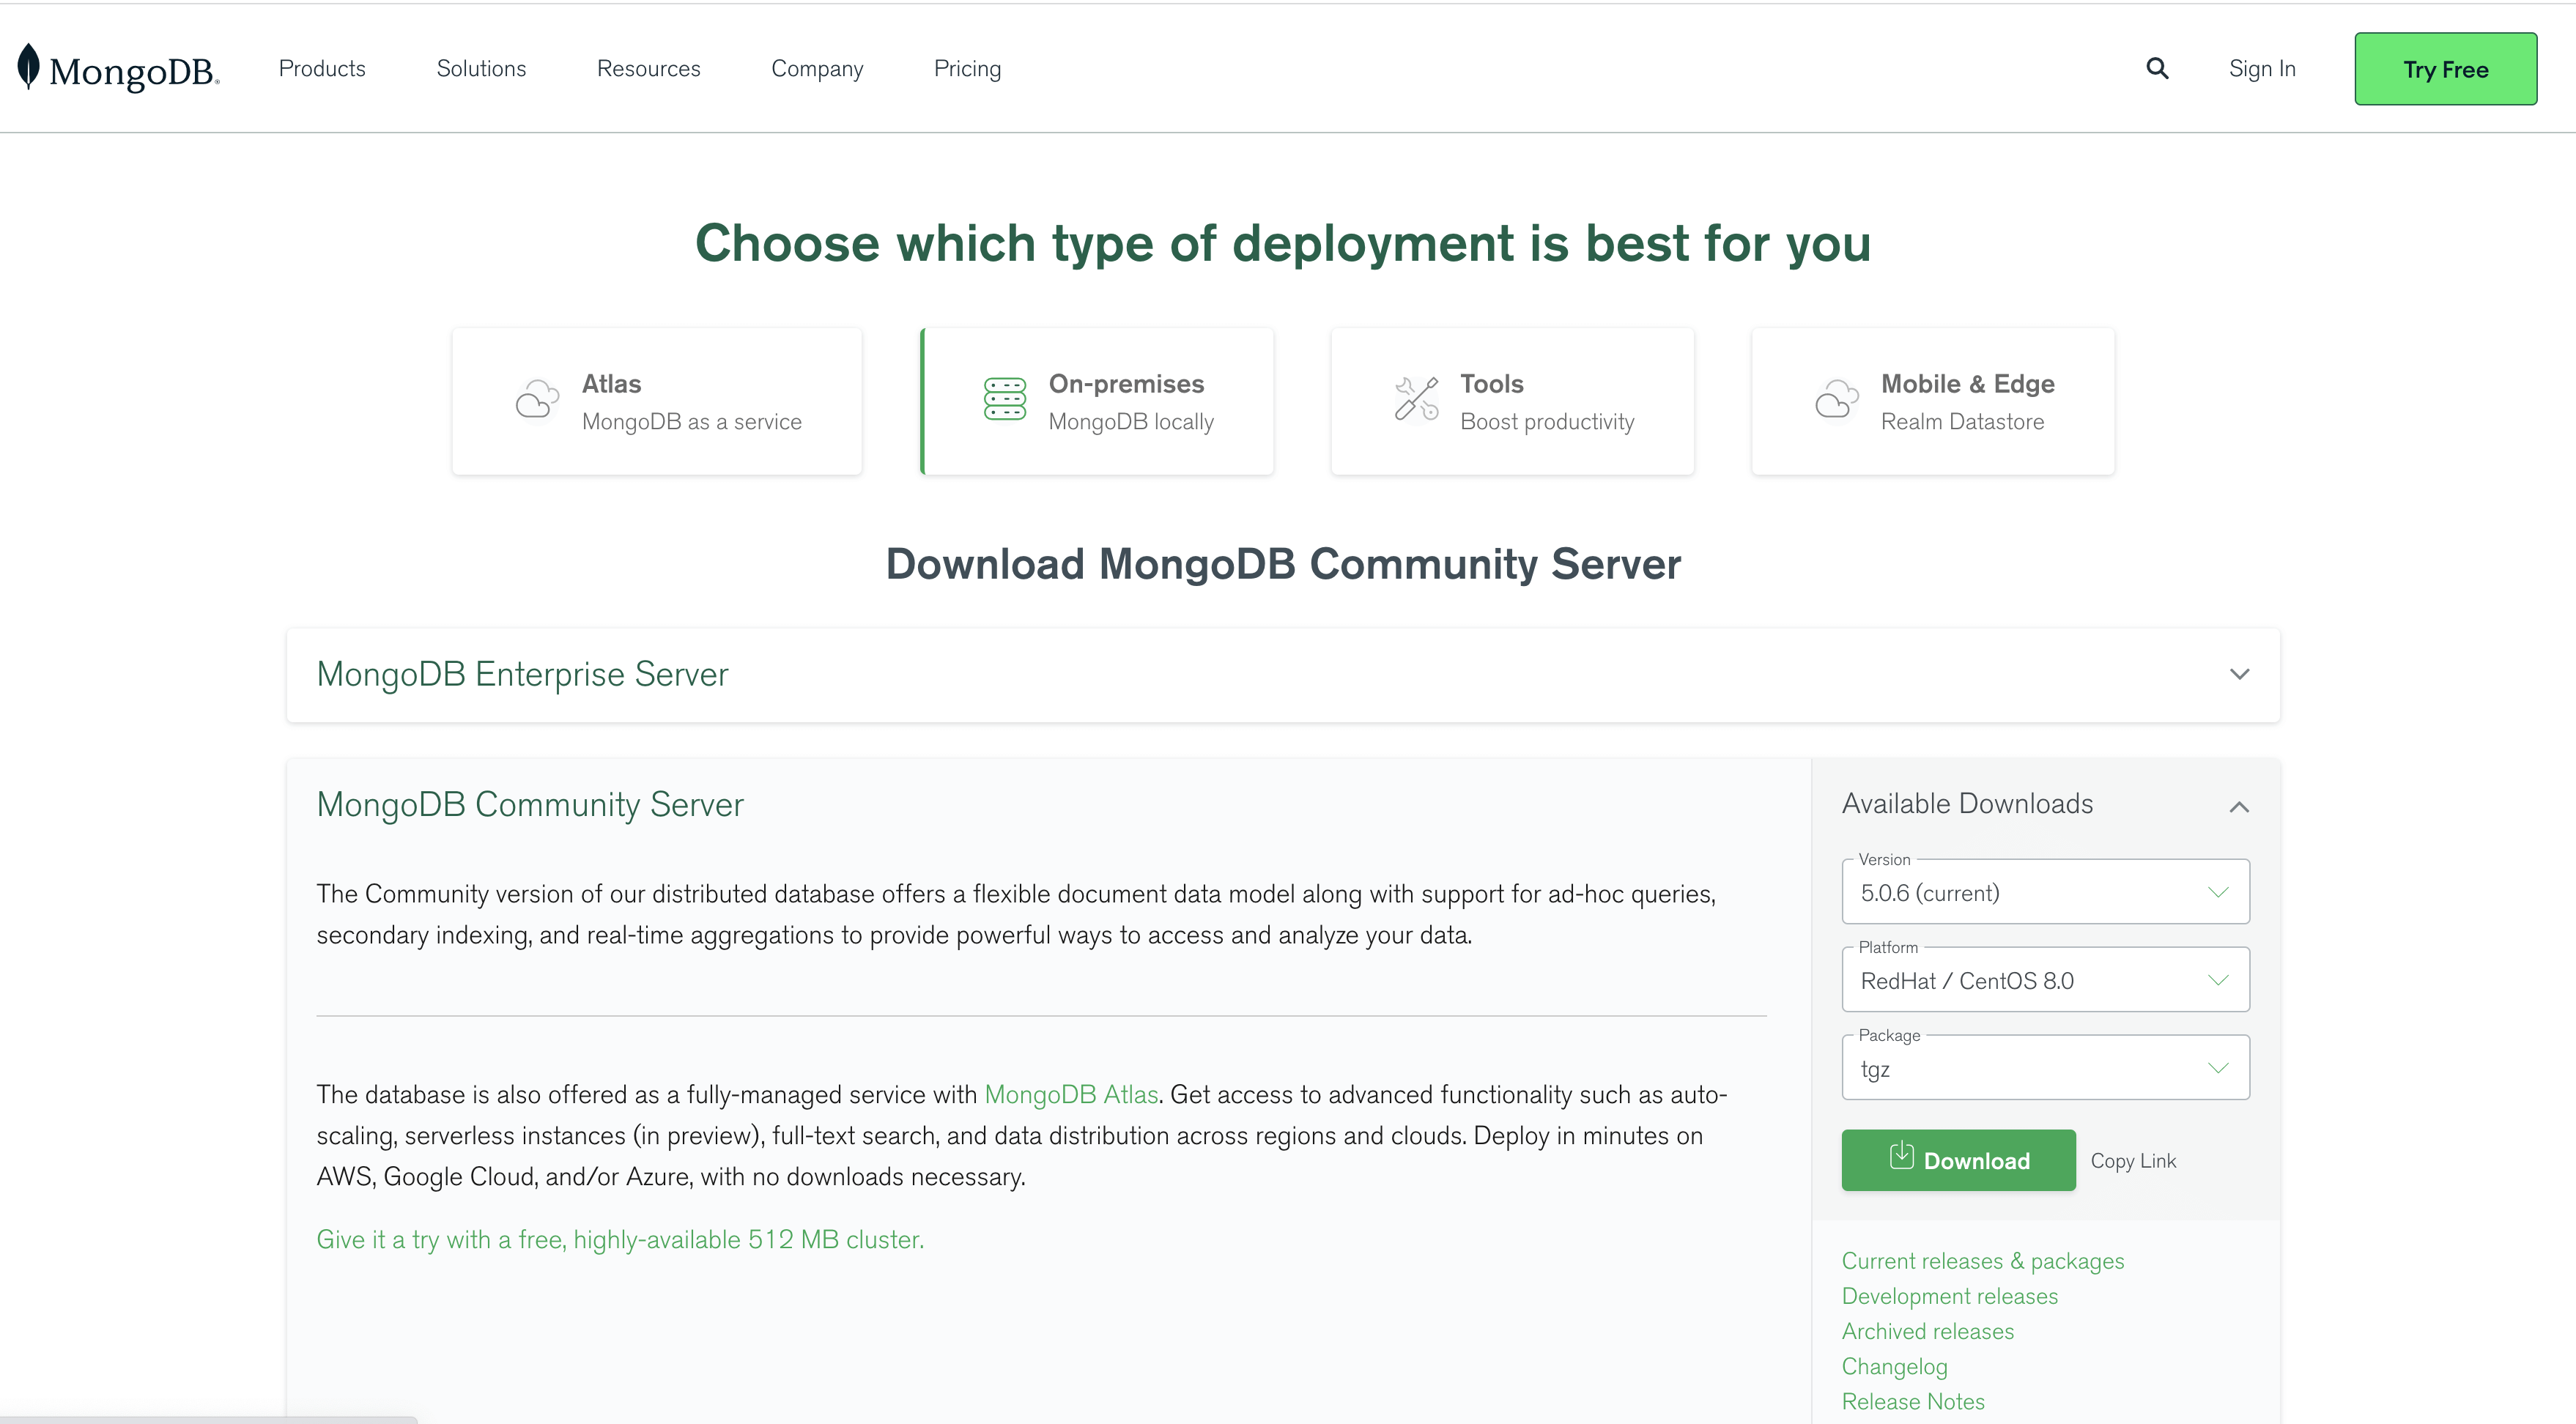
Task: Open the Solutions menu
Action: coord(481,68)
